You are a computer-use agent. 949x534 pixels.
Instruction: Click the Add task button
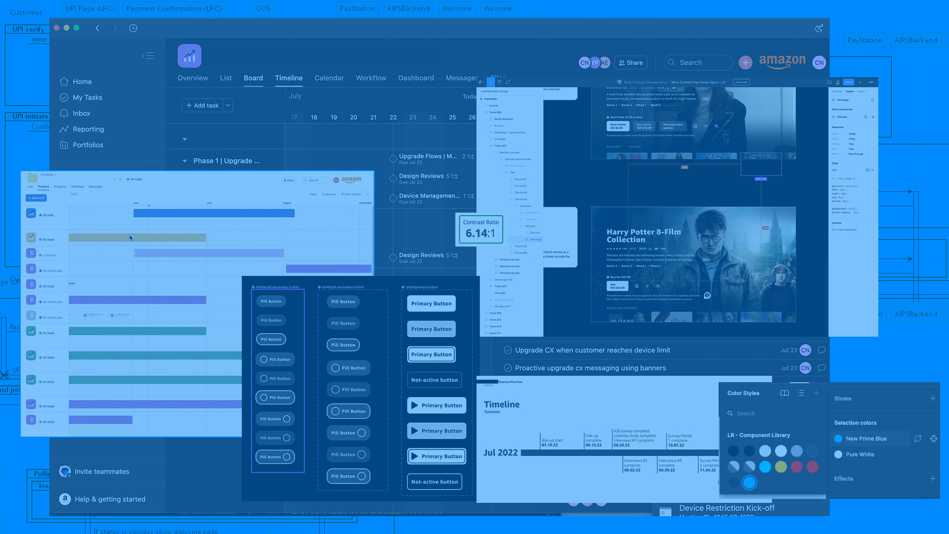[203, 105]
